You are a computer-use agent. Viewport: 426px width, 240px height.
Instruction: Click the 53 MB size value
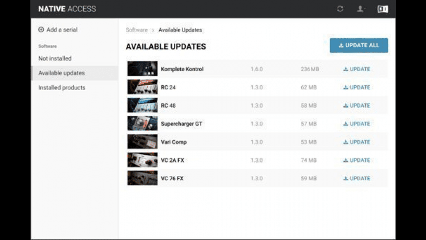[x=308, y=142]
